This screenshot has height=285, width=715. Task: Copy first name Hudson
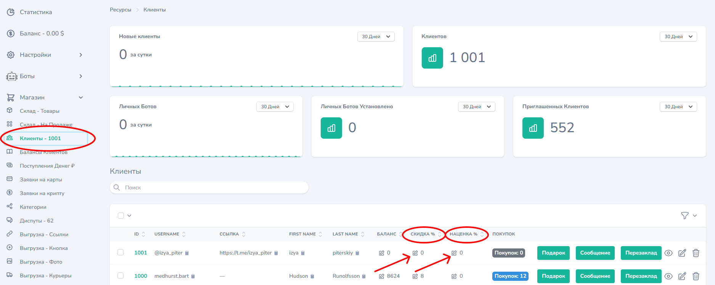312,276
